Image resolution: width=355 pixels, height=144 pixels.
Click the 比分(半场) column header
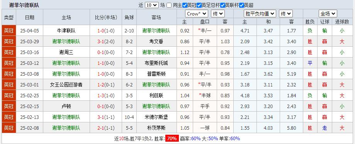106,17
